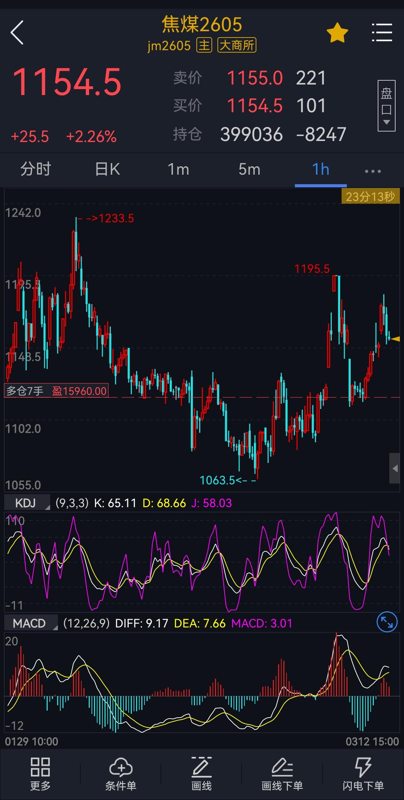The width and height of the screenshot is (404, 800).
Task: Open the 更多 grid menu
Action: coord(40,774)
